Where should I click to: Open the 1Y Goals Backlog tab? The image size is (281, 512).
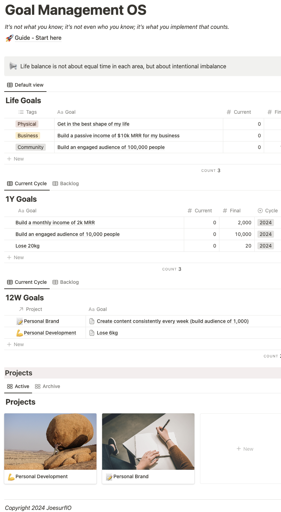(65, 183)
